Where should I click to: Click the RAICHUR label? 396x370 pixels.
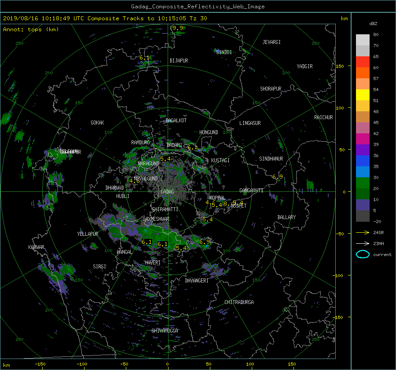point(323,117)
